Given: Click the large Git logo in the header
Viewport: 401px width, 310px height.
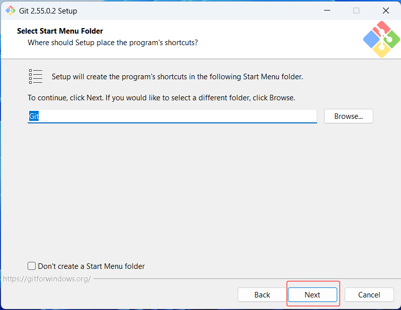Looking at the screenshot, I should click(x=381, y=39).
